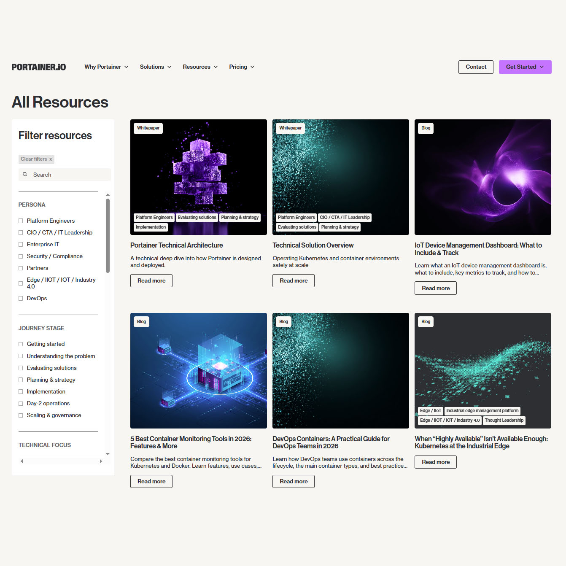
Task: Click the Thought Leadership tag
Action: 504,420
